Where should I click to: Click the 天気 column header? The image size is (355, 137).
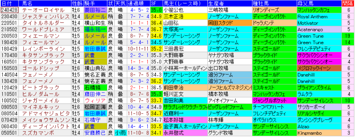tap(120, 3)
